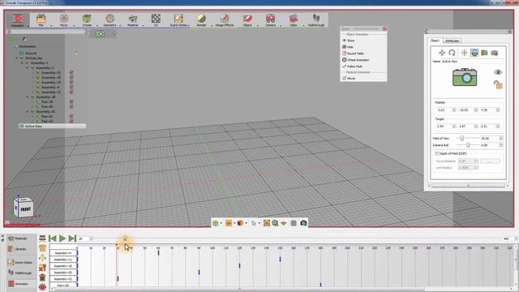This screenshot has height=292, width=519.
Task: Switch to the Attributes tab
Action: (x=452, y=41)
